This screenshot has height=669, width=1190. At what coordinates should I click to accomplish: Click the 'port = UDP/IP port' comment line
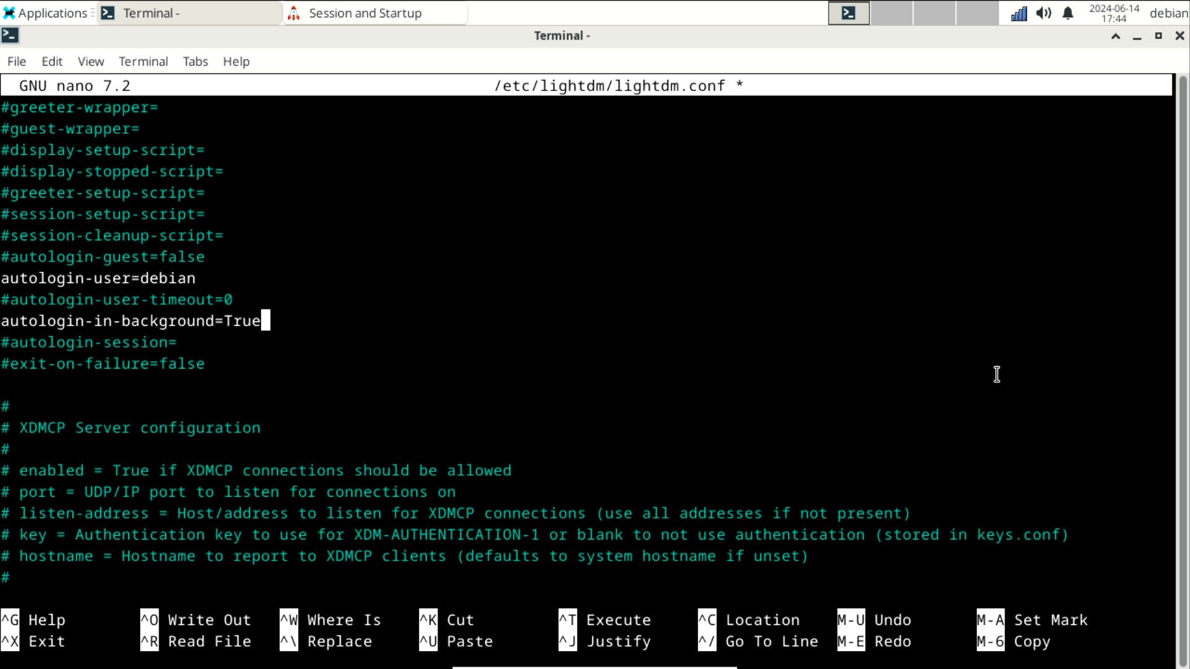(229, 492)
